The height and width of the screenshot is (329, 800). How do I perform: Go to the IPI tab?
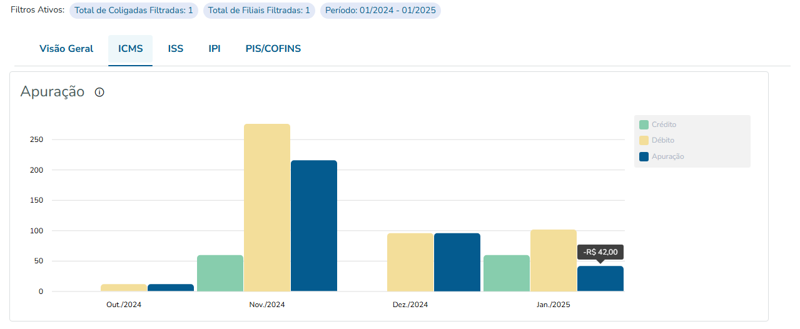click(x=215, y=49)
